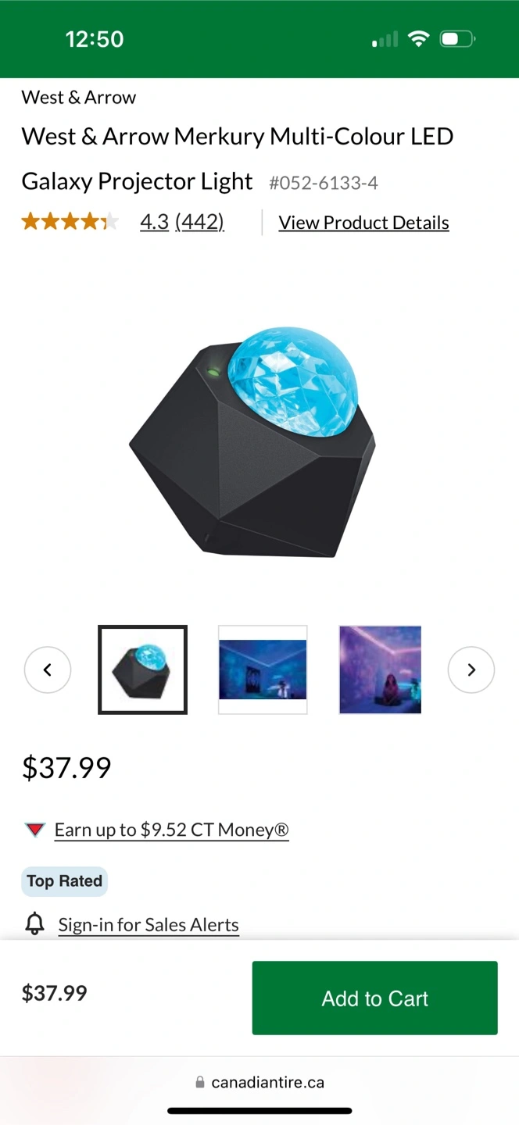Tap the main galaxy projector product image
Viewport: 519px width, 1125px height.
coord(252,441)
